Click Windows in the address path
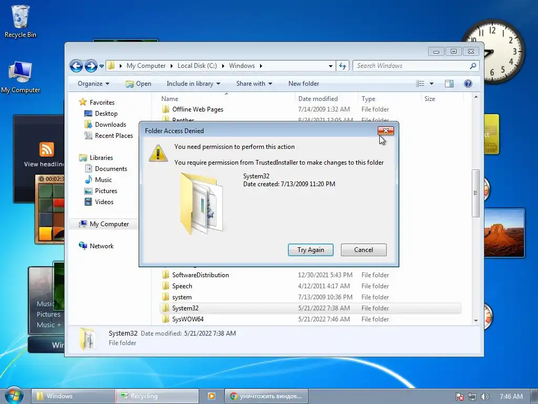Screen dimensions: 538x404 point(242,66)
